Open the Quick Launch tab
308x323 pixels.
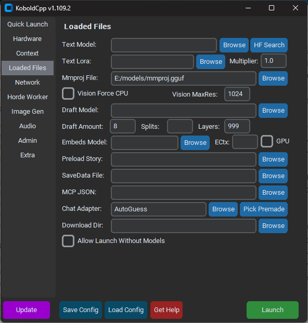(28, 24)
